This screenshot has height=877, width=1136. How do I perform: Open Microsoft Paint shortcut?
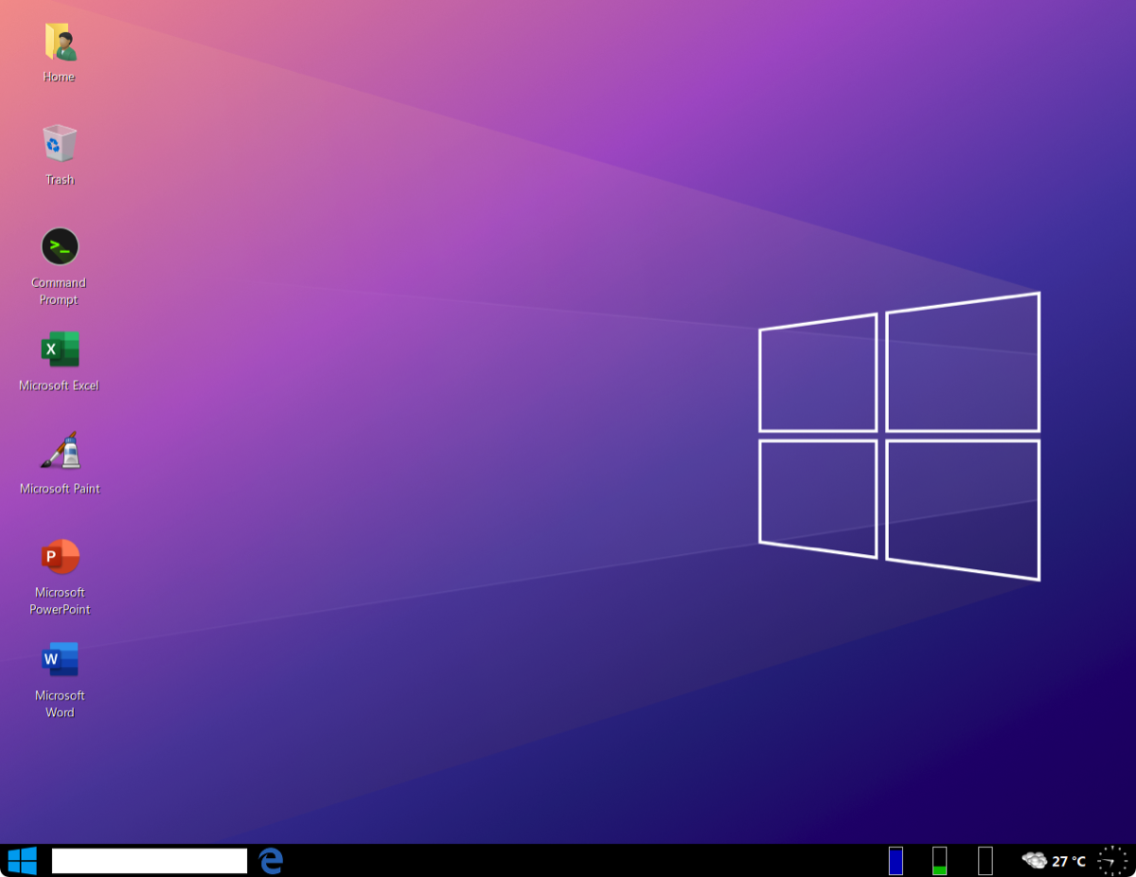tap(60, 452)
